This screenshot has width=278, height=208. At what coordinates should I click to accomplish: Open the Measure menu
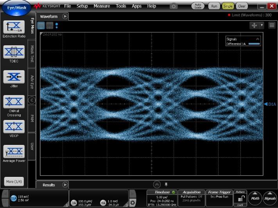tap(101, 6)
